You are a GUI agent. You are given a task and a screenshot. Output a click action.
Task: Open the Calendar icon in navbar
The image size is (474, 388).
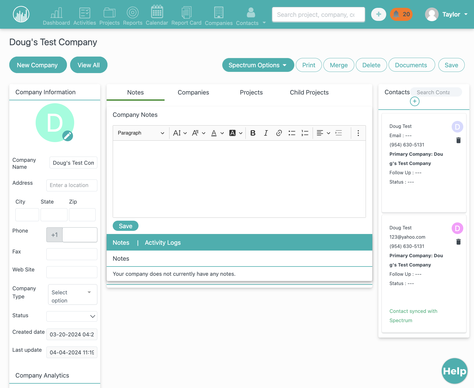coord(157,12)
